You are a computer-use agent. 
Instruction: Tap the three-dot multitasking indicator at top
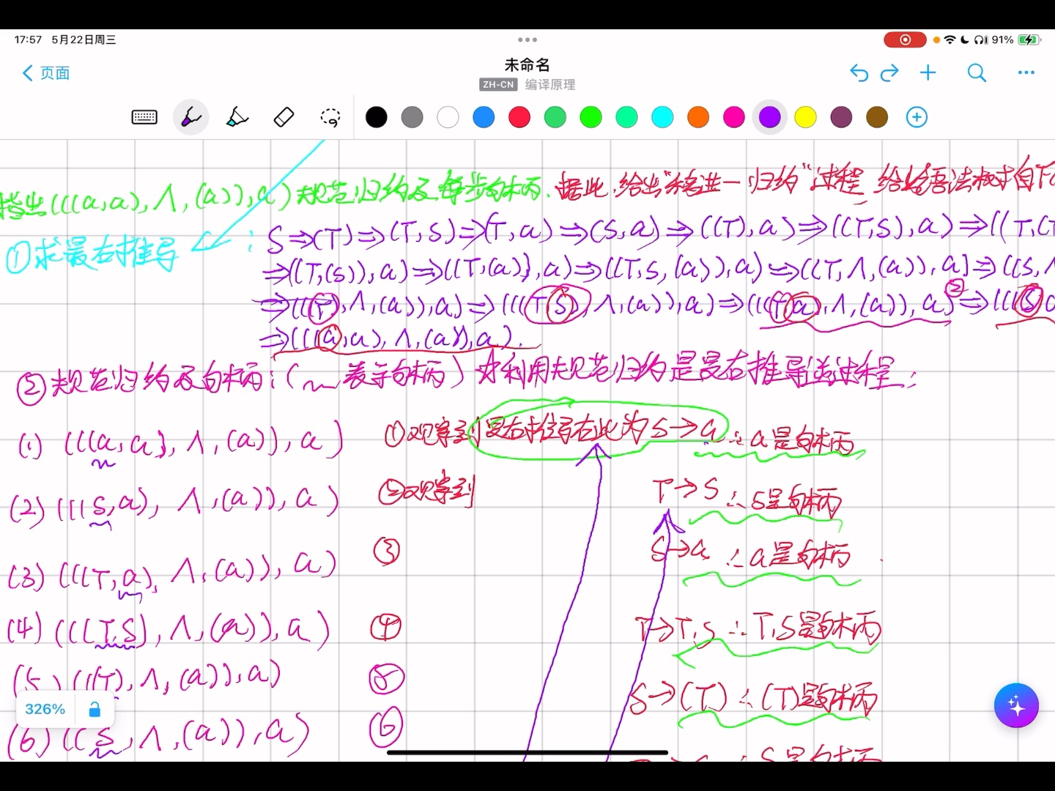coord(527,40)
